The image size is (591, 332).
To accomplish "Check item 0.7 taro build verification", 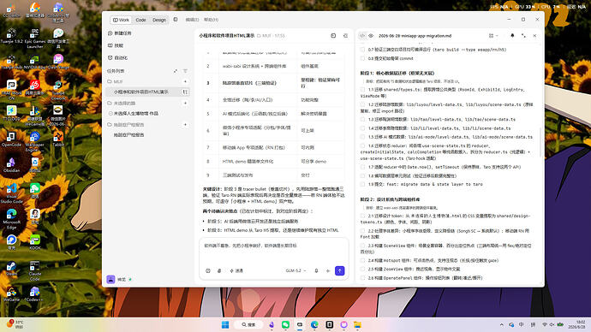I will click(362, 50).
